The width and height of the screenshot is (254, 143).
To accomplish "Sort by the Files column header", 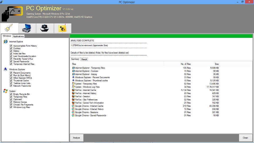I will [x=117, y=64].
